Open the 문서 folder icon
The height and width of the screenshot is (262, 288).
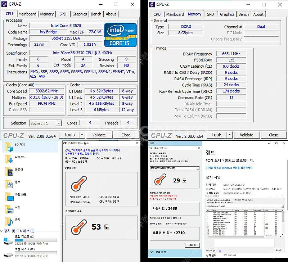point(9,184)
